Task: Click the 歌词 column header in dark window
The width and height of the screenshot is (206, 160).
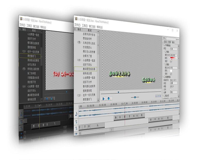Action: click(x=34, y=30)
